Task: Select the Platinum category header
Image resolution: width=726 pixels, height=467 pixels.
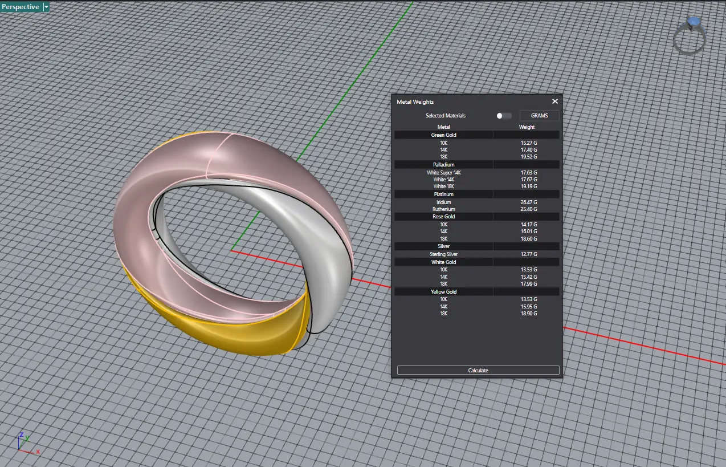Action: click(x=443, y=194)
